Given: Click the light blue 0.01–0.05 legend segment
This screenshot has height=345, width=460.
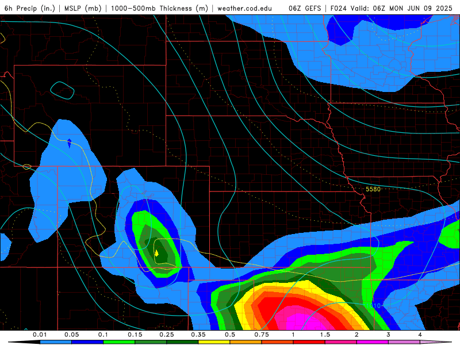Looking at the screenshot, I should [x=56, y=342].
